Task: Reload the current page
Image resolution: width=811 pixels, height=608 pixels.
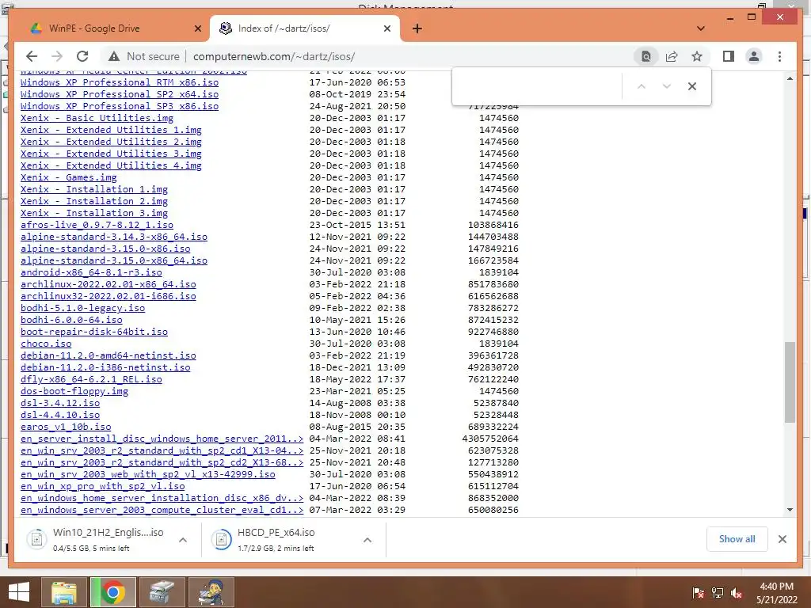Action: (82, 56)
